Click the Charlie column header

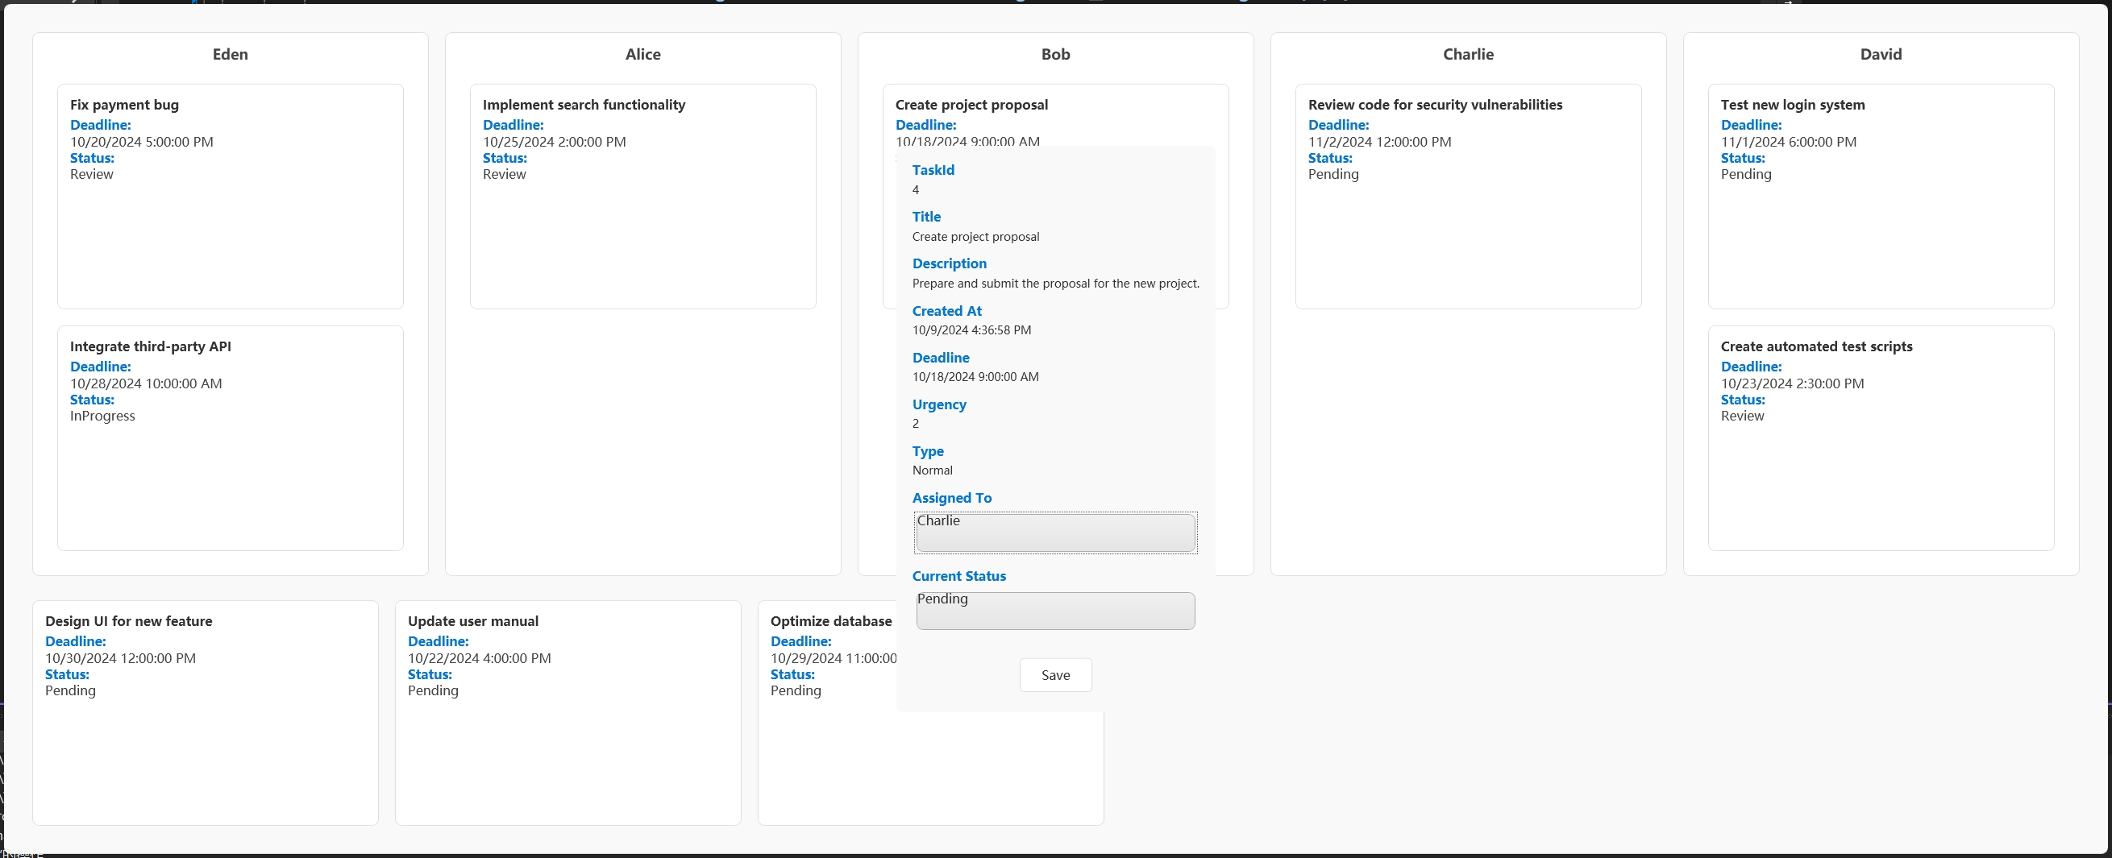coord(1467,54)
